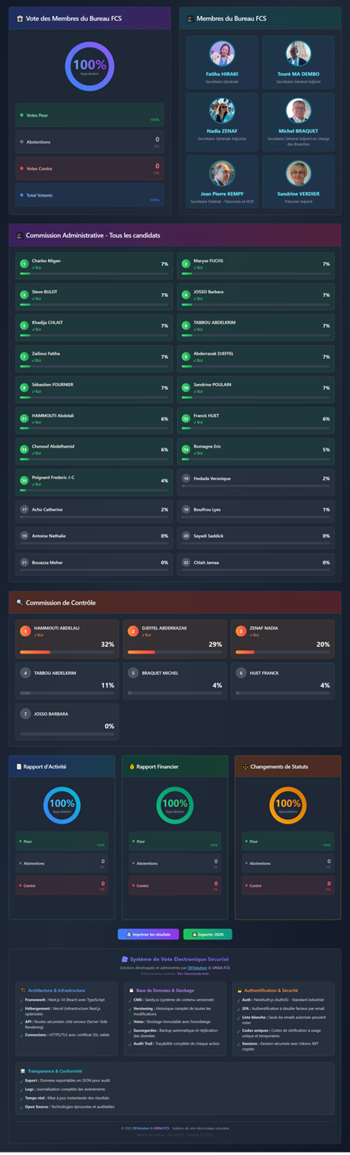Click the people icon beside Membres du Bureau FCS

click(x=190, y=19)
